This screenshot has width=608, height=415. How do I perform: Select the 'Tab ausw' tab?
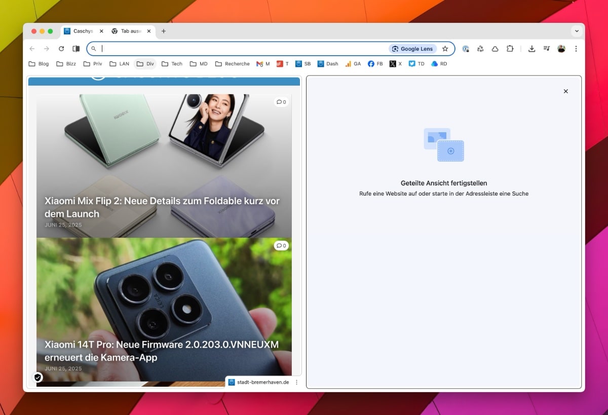tap(128, 31)
